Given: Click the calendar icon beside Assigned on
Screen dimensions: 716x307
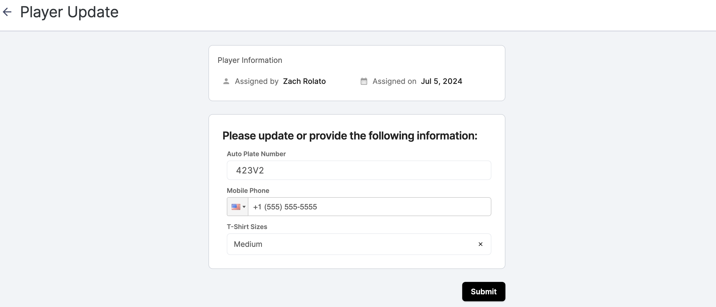Looking at the screenshot, I should 363,81.
